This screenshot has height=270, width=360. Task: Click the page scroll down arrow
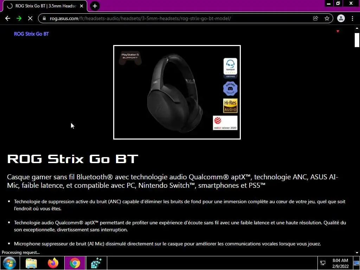tap(357, 253)
